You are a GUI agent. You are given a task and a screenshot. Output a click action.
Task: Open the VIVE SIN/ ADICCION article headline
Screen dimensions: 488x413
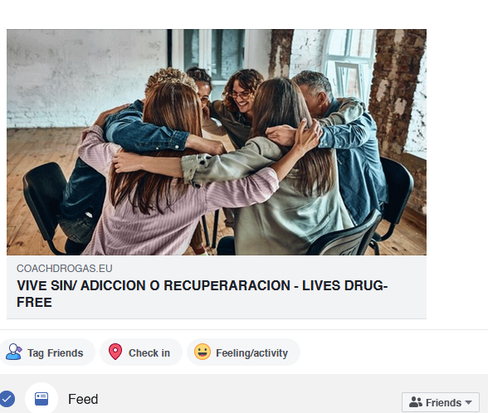tap(202, 294)
